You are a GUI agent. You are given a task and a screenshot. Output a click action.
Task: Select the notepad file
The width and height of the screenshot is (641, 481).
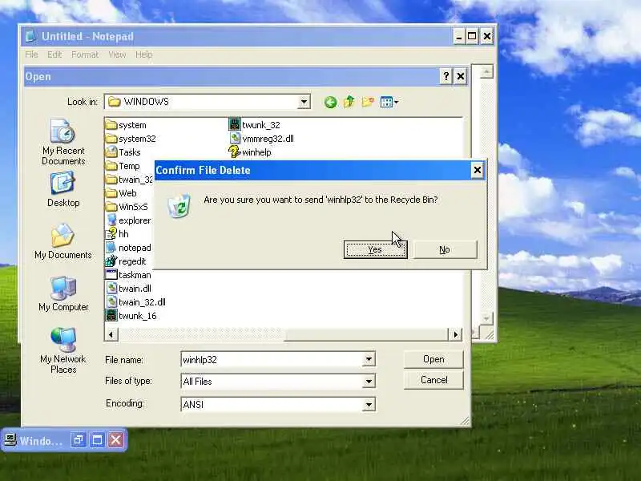128,248
